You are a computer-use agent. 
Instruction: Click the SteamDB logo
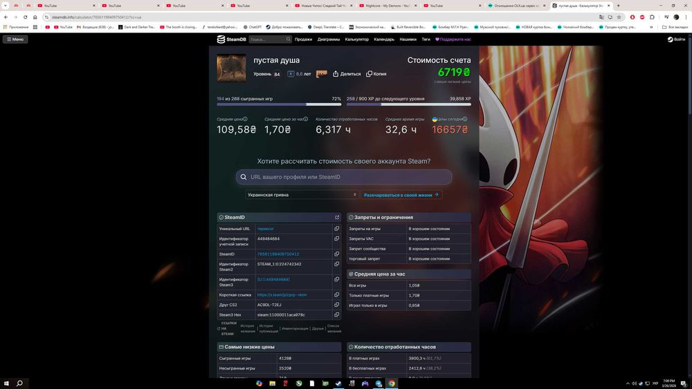tap(231, 39)
